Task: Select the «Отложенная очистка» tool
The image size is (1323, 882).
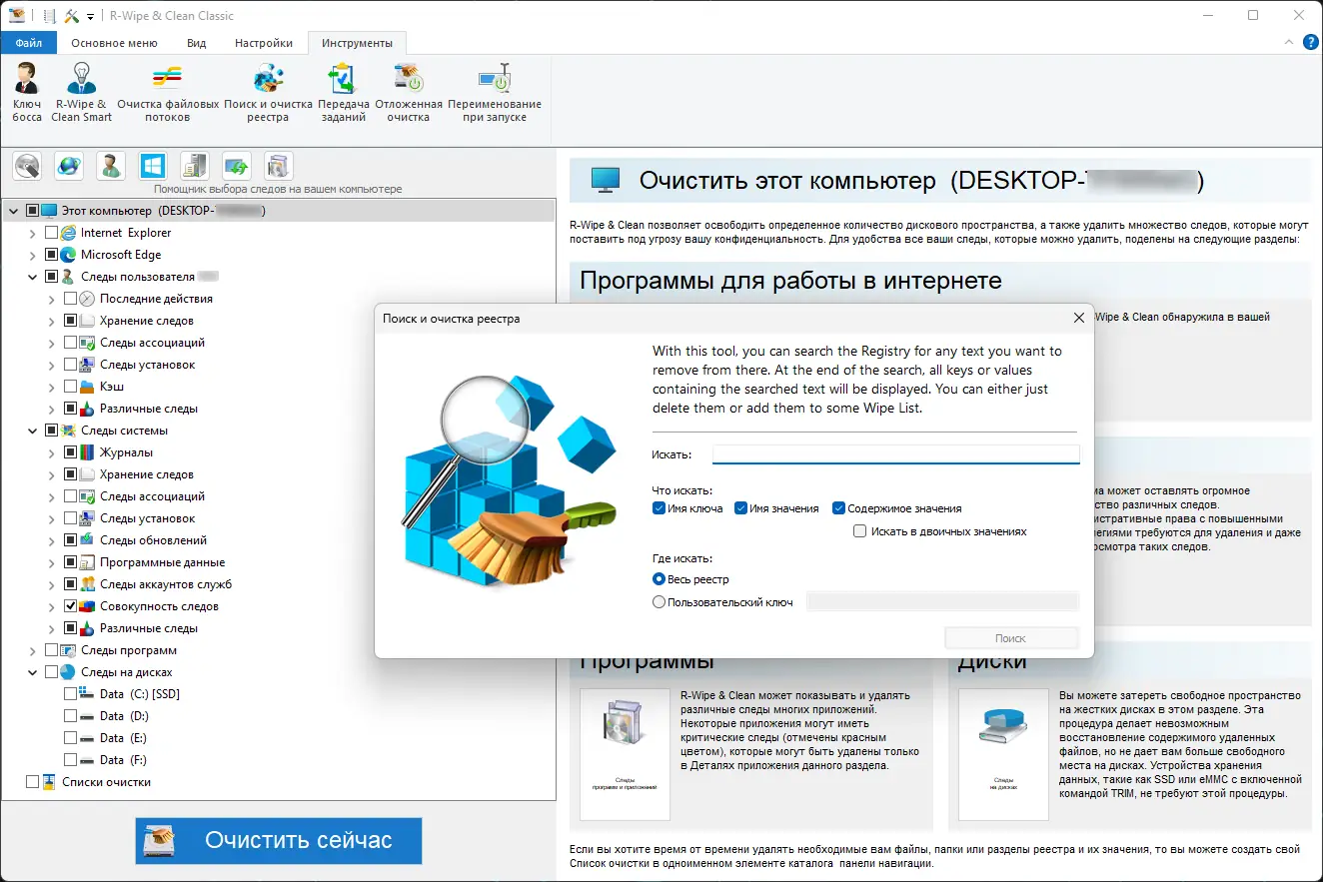Action: 404,92
